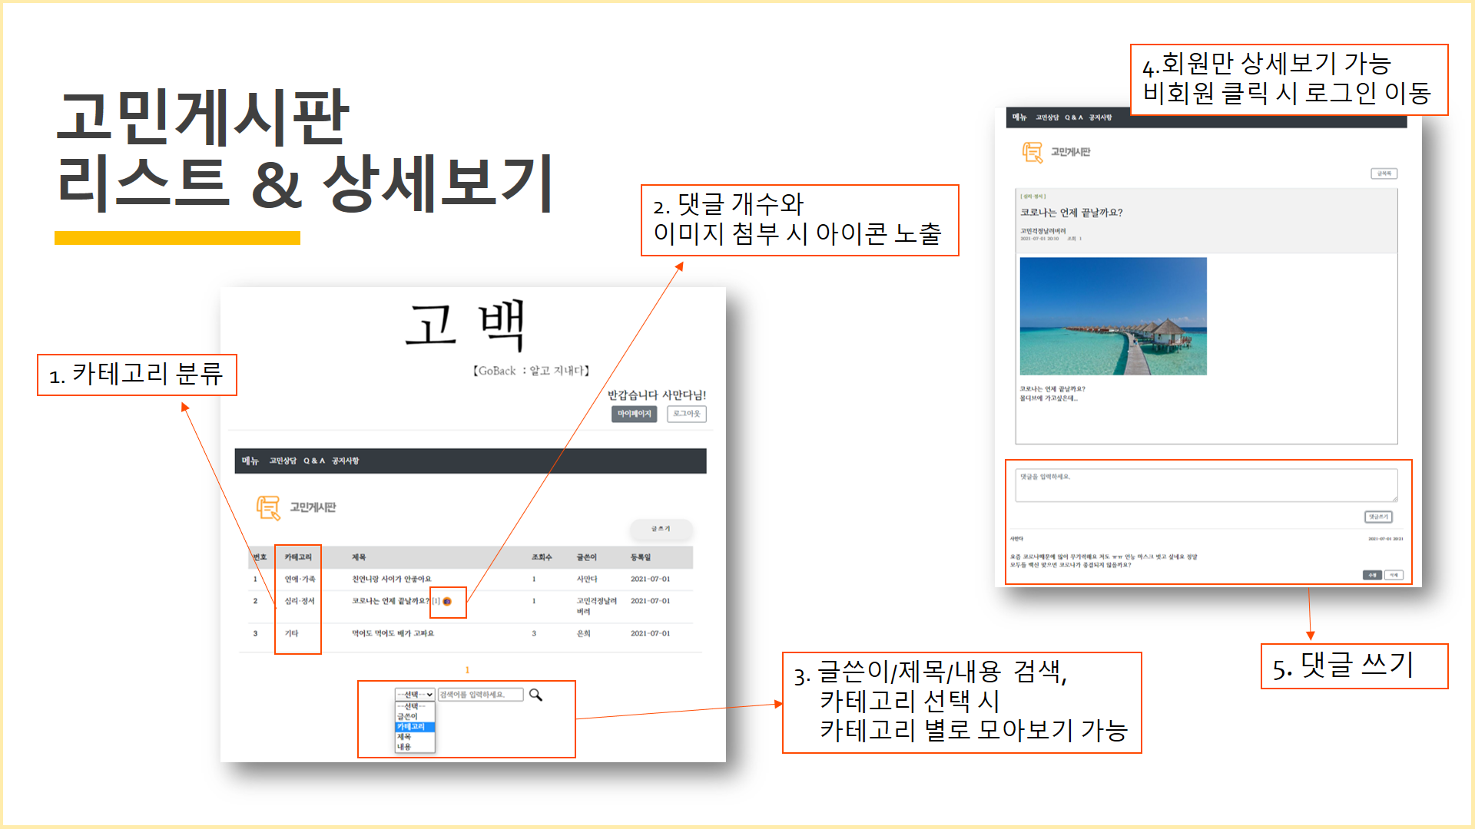The height and width of the screenshot is (829, 1475).
Task: Click the 댓글을 입력하세요 comment textarea
Action: click(1206, 485)
